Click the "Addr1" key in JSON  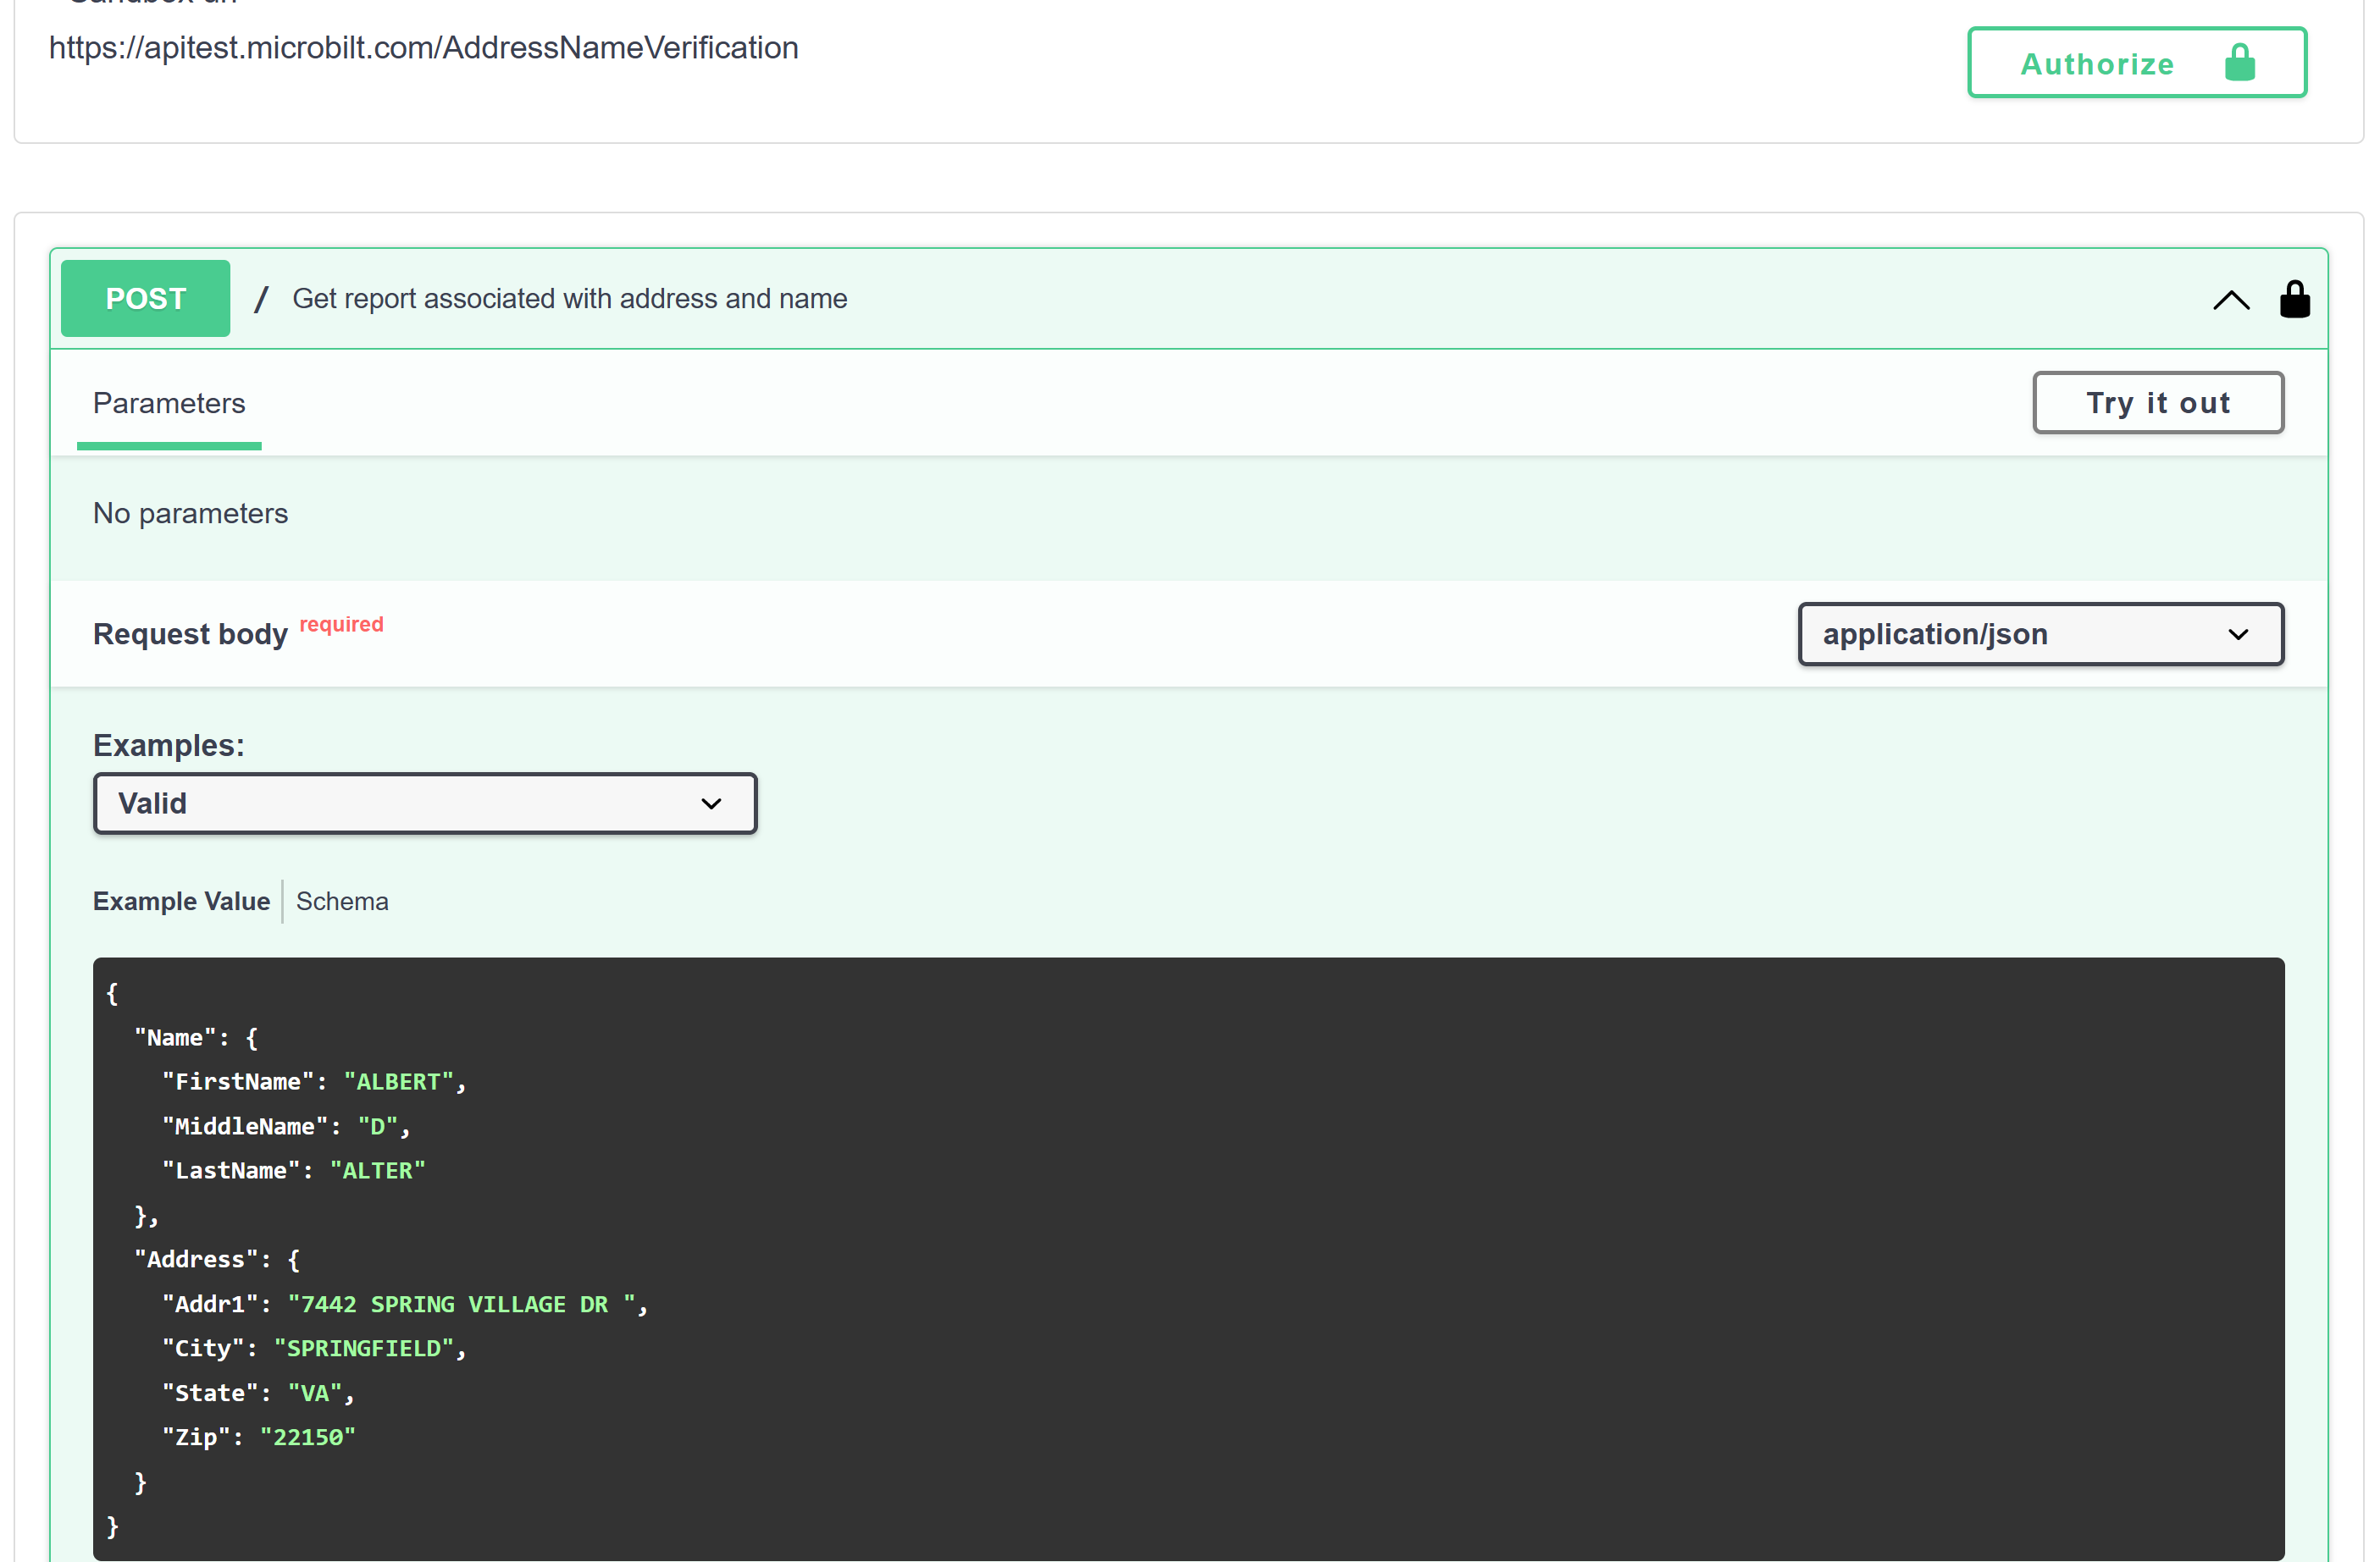(210, 1305)
